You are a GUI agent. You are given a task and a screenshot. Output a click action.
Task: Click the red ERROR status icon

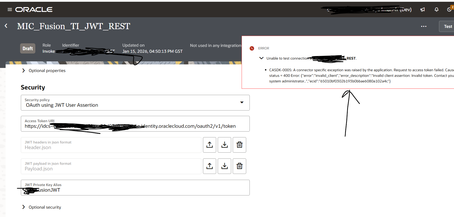coord(252,48)
